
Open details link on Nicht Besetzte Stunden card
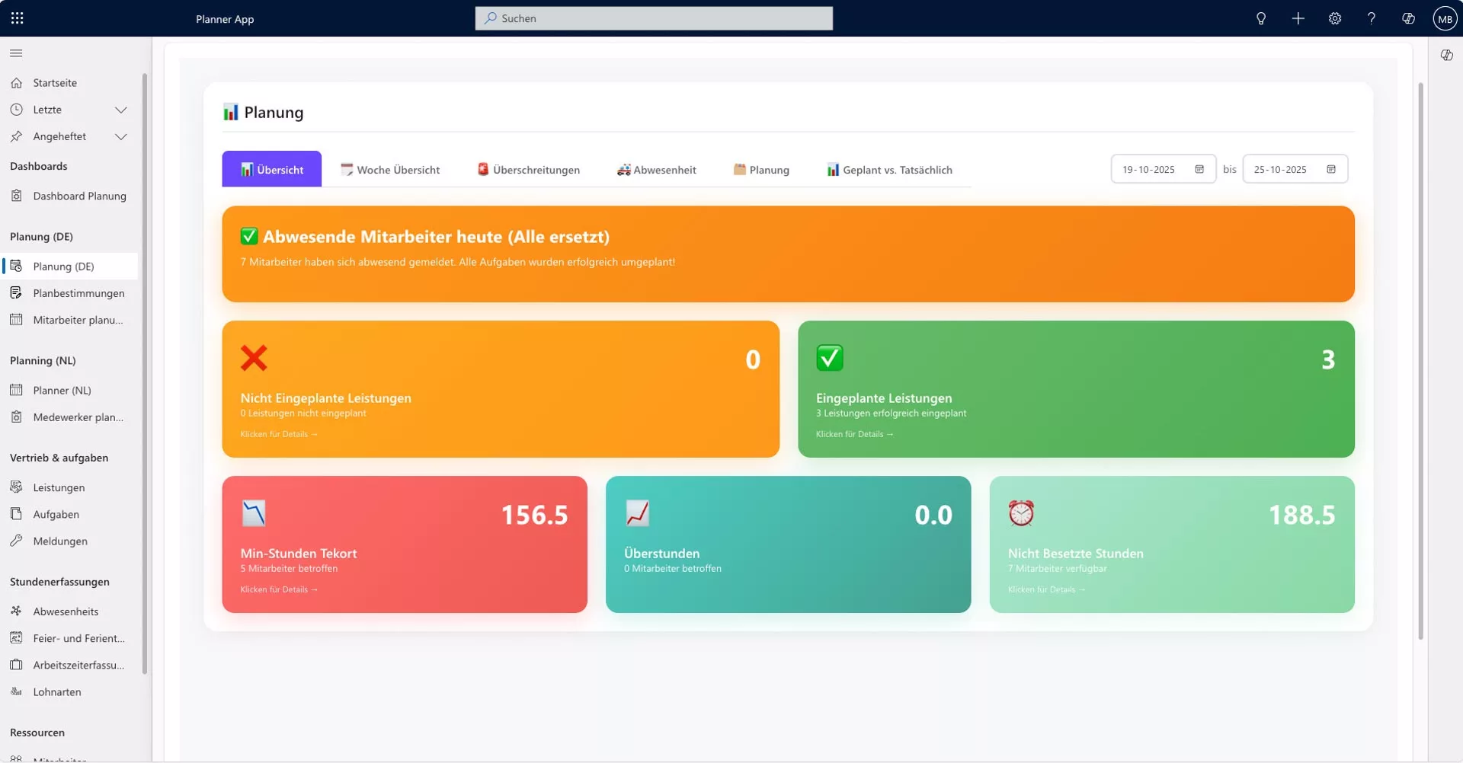pos(1046,589)
